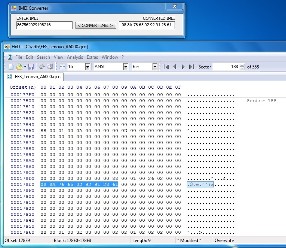Expand the hex offset base dropdown

155,67
